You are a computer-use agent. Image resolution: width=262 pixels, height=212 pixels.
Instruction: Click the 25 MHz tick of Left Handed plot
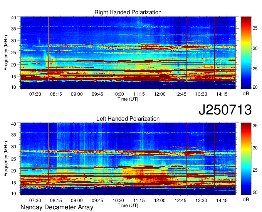[x=13, y=159]
